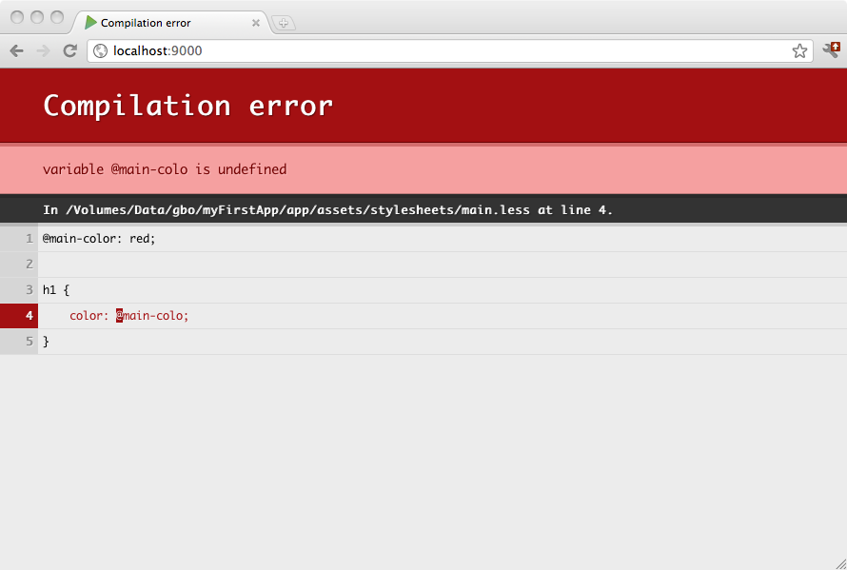Open the wrench menu icon in the toolbar
The height and width of the screenshot is (570, 847).
tap(831, 50)
